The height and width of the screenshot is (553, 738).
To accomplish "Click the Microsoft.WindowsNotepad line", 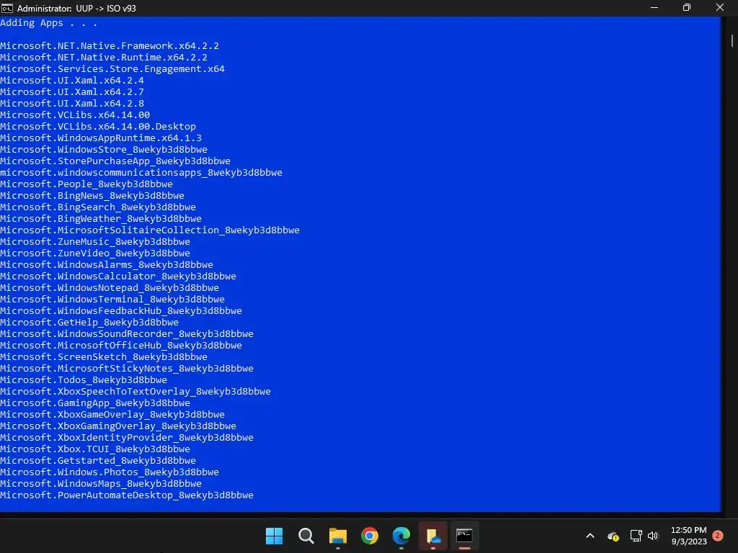I will tap(110, 288).
